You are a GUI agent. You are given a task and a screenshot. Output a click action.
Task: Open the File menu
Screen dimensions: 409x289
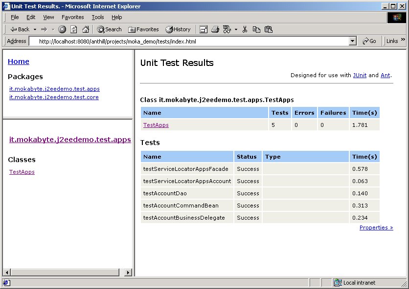[x=15, y=17]
